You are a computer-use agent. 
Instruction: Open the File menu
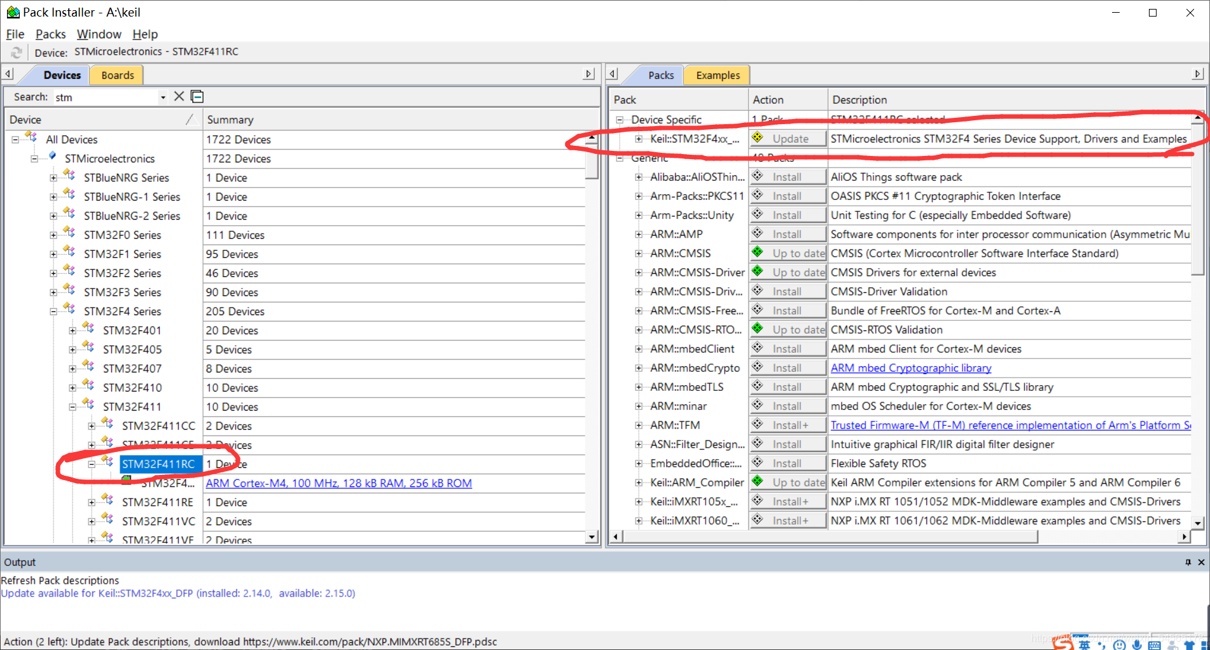pos(15,34)
